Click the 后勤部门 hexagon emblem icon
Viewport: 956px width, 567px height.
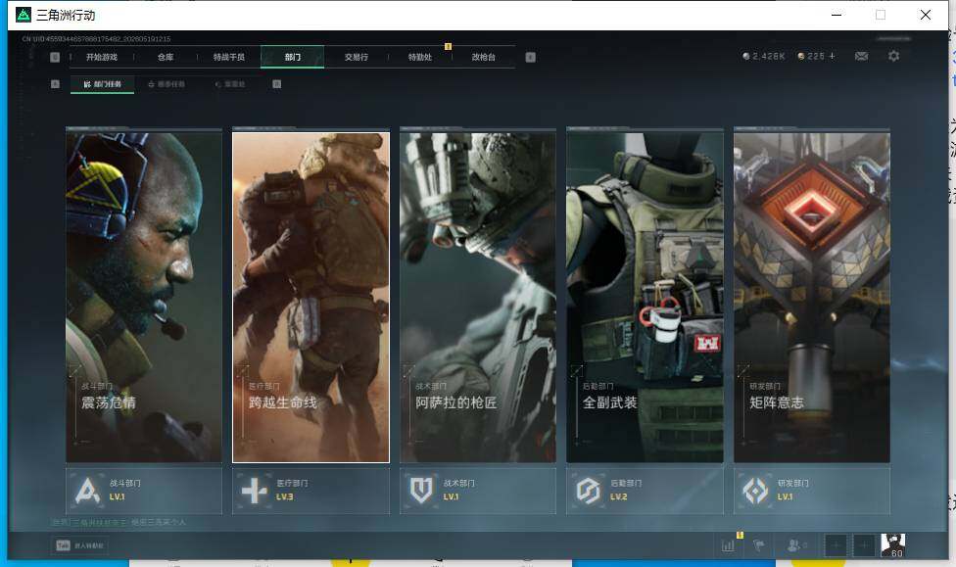(x=589, y=491)
